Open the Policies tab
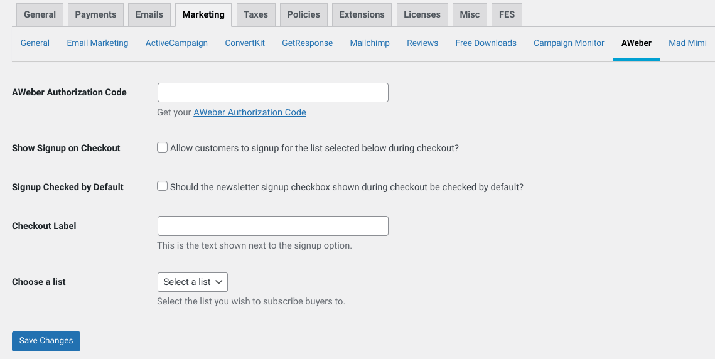This screenshot has width=715, height=359. [x=304, y=14]
